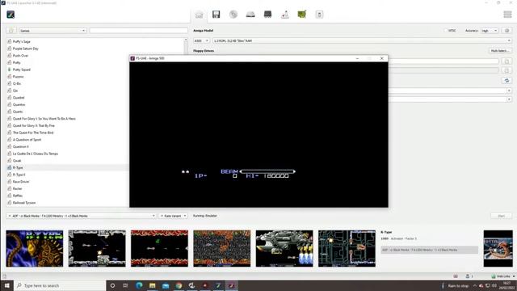This screenshot has height=291, width=517.
Task: Open the R-Type title screen thumbnail
Action: coord(35,248)
